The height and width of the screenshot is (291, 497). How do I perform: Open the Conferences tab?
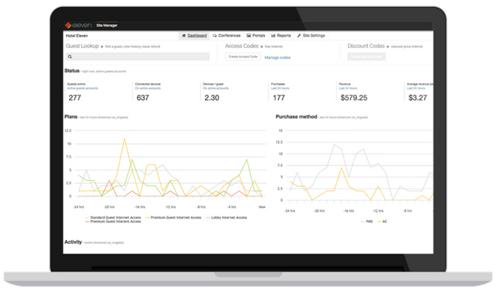226,36
